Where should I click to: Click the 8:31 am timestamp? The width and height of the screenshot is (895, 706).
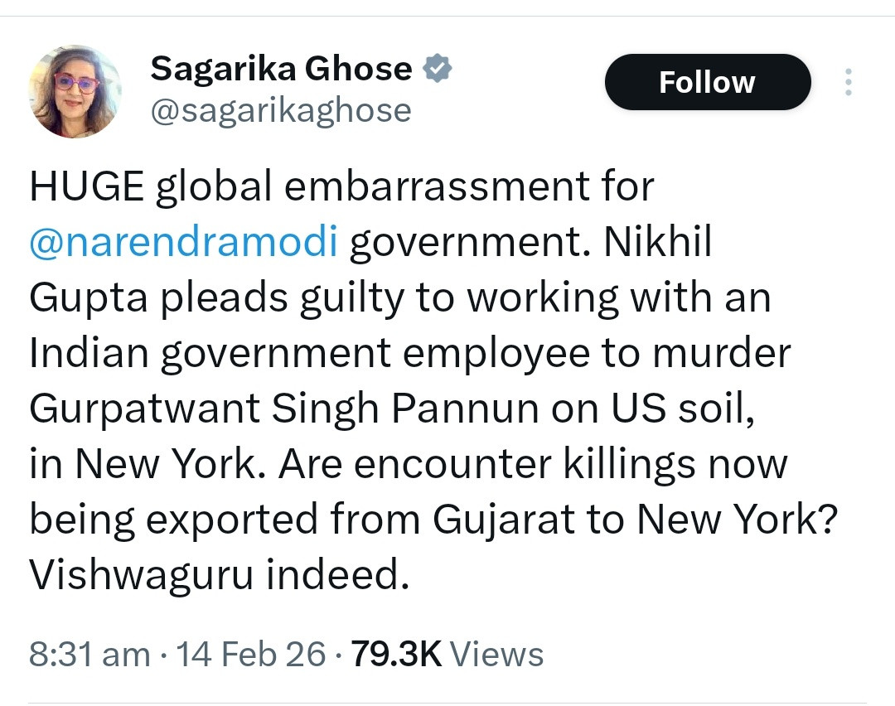(x=89, y=654)
